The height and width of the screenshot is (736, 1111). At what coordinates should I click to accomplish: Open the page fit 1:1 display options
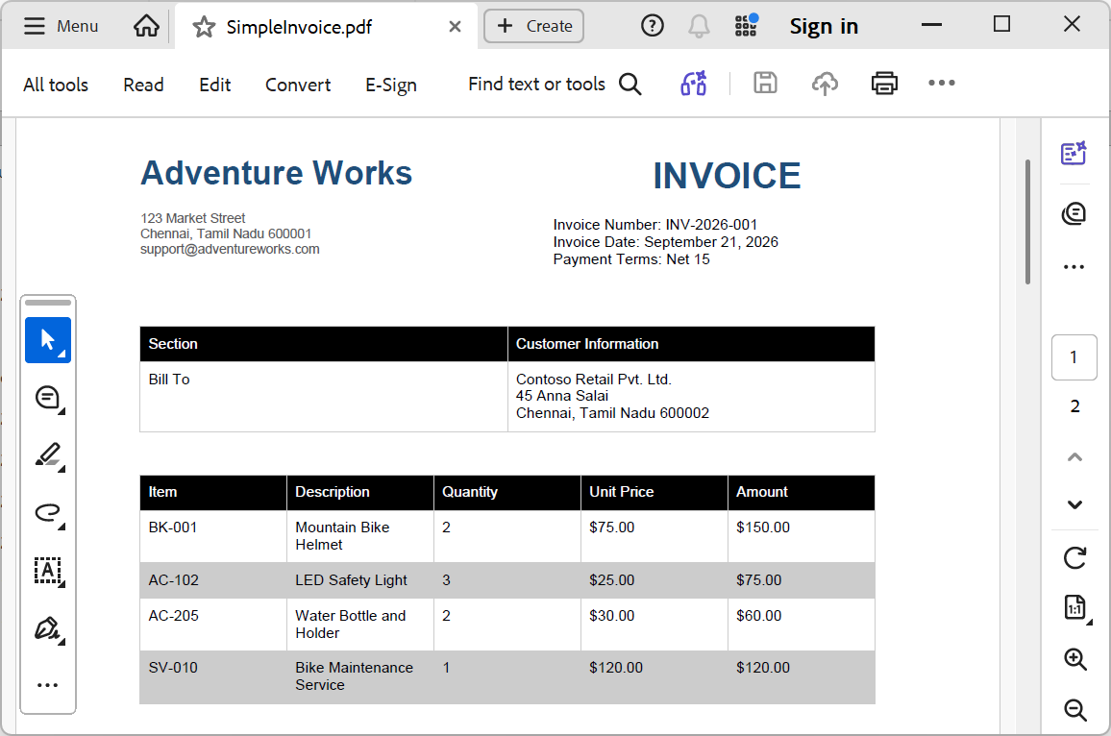1075,608
